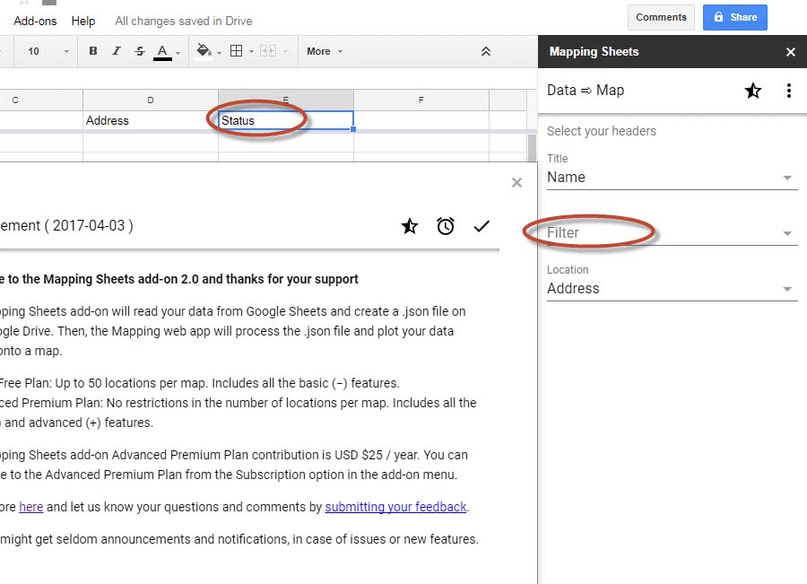Viewport: 807px width, 584px height.
Task: Snooze the announcement with alarm clock icon
Action: tap(446, 226)
